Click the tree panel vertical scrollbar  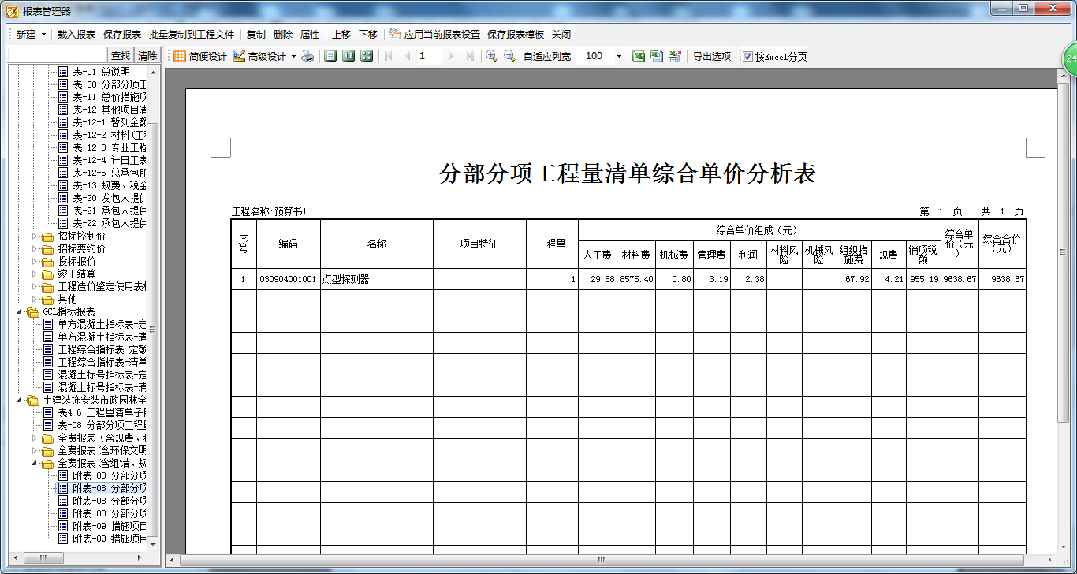pos(154,329)
